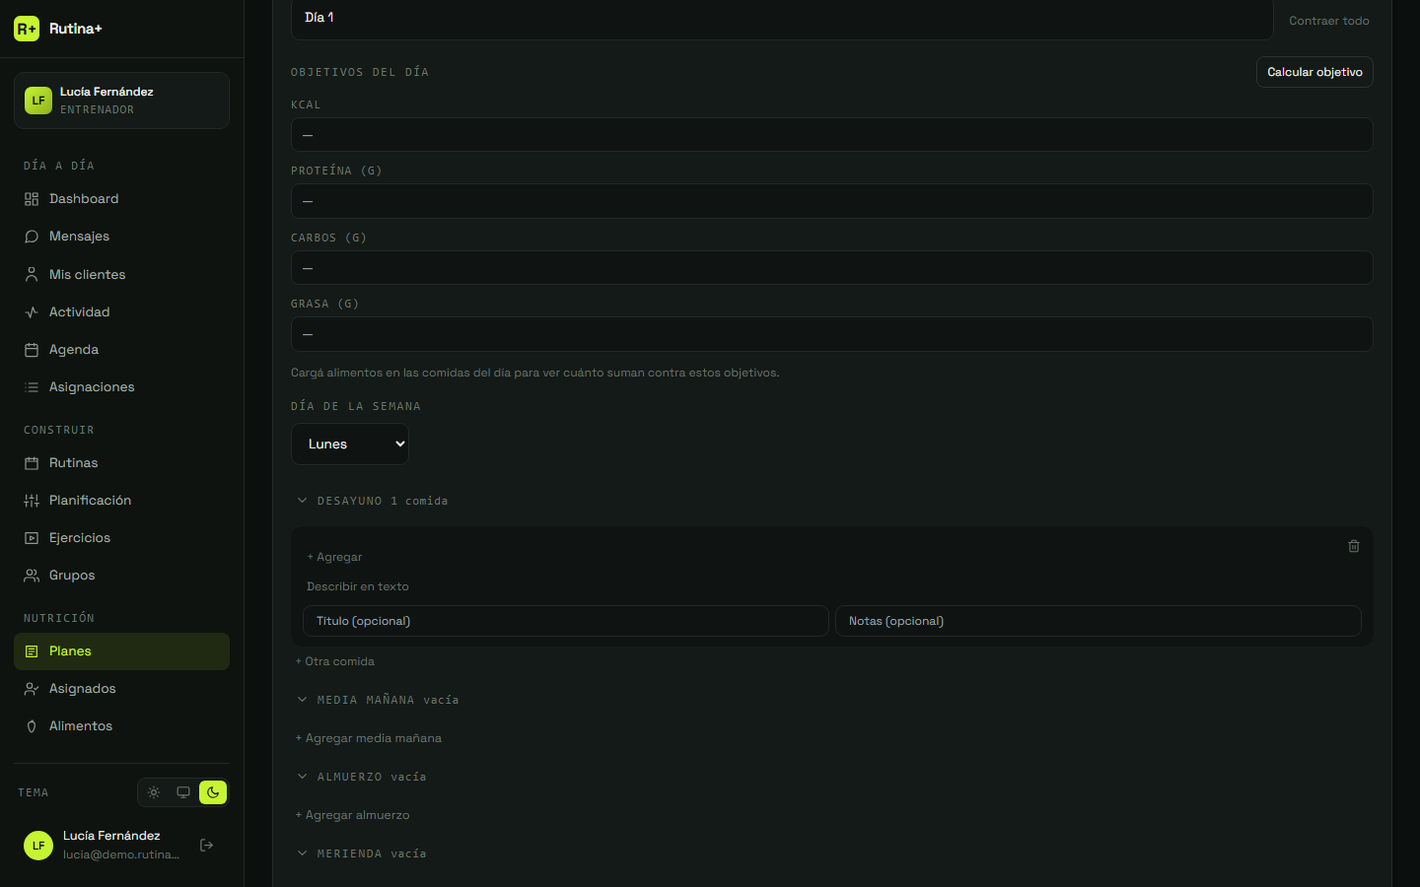Click the Rutinas calendar icon
This screenshot has width=1420, height=887.
click(32, 463)
